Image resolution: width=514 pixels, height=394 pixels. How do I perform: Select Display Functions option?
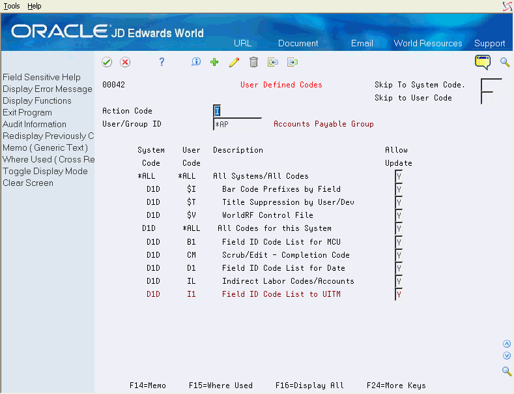tap(36, 101)
